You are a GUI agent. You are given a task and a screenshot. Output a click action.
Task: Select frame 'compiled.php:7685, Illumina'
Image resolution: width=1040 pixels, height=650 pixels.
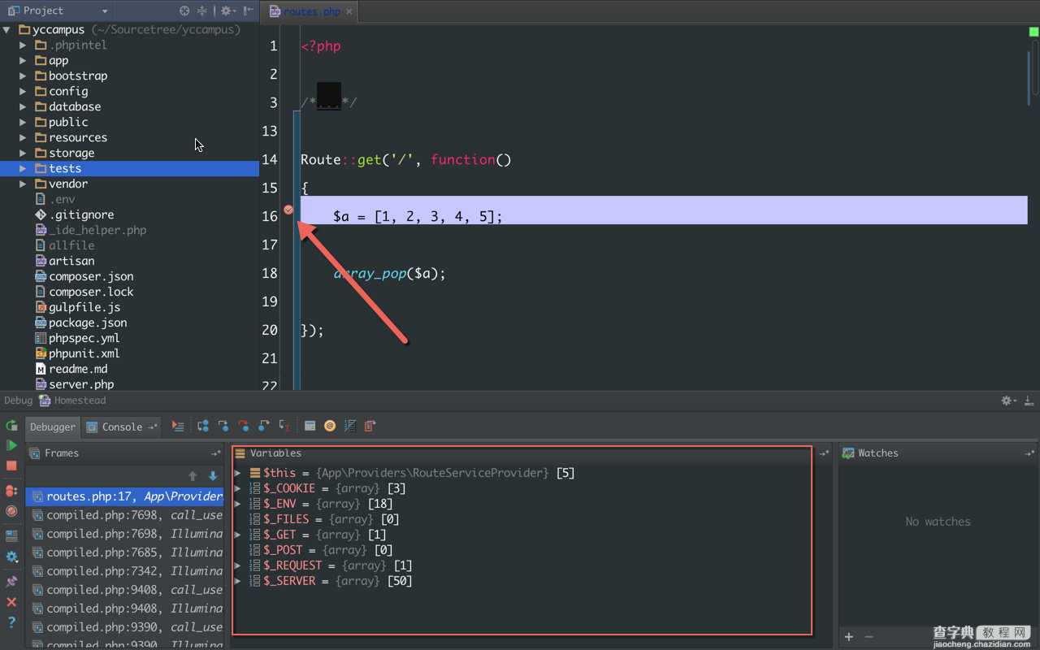tap(125, 552)
